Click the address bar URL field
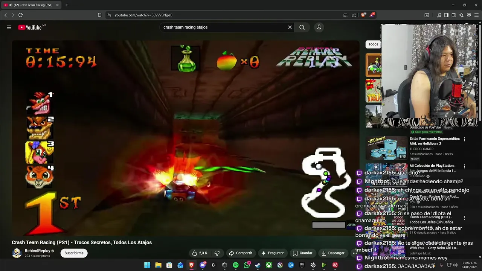 coord(226,15)
